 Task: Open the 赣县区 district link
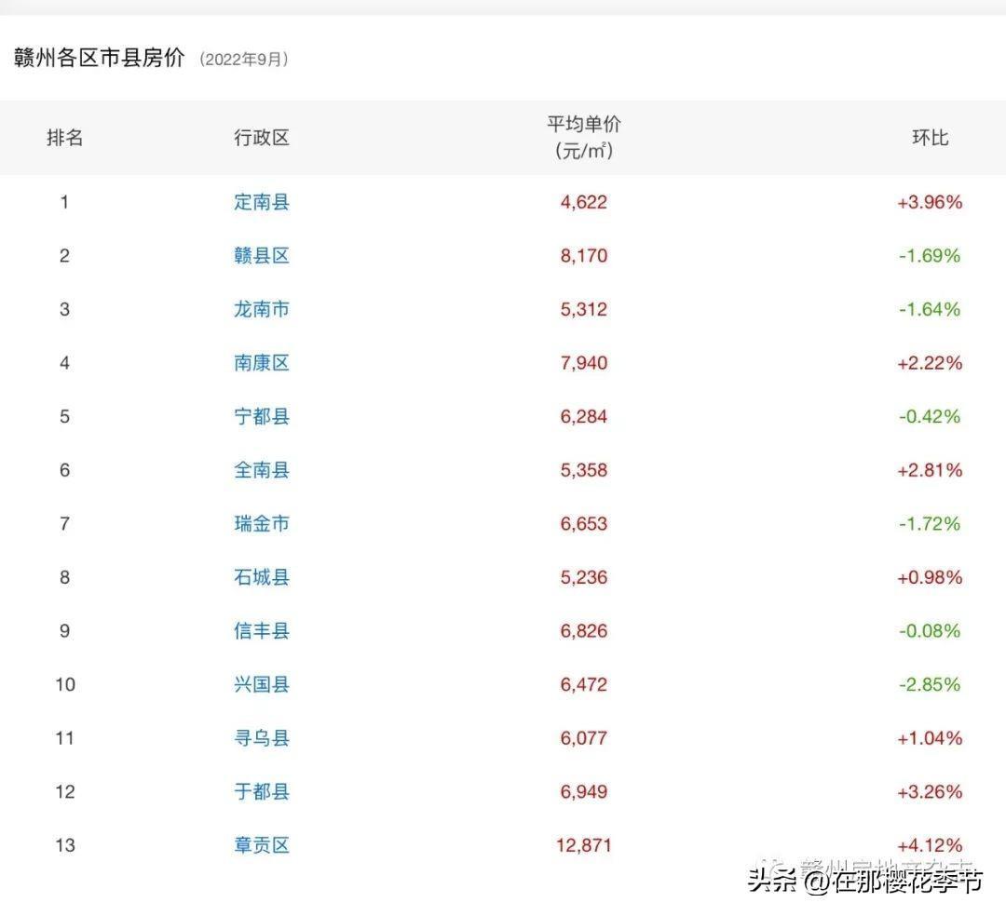click(261, 255)
